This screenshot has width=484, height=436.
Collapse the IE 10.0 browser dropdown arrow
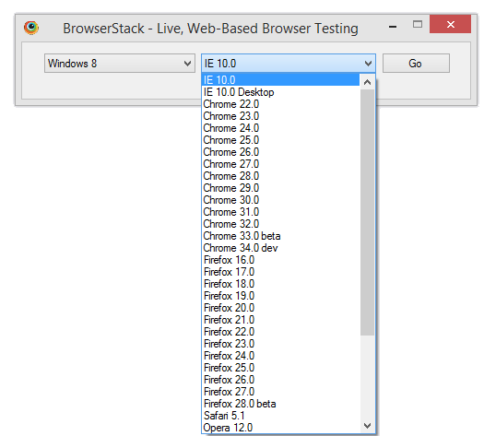(x=368, y=64)
